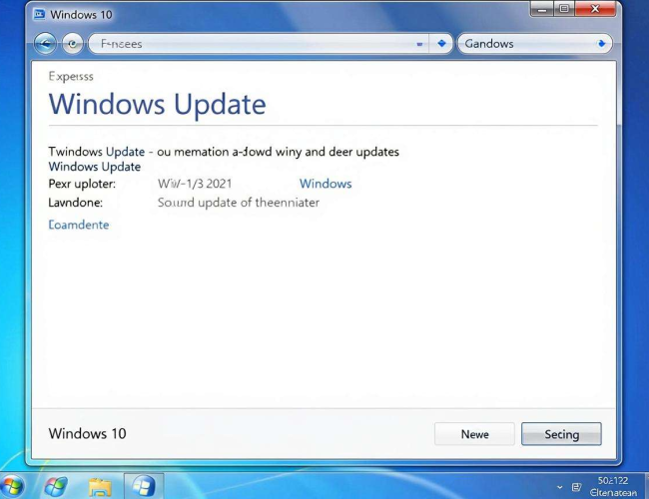Go back with the back arrow button

pos(45,44)
